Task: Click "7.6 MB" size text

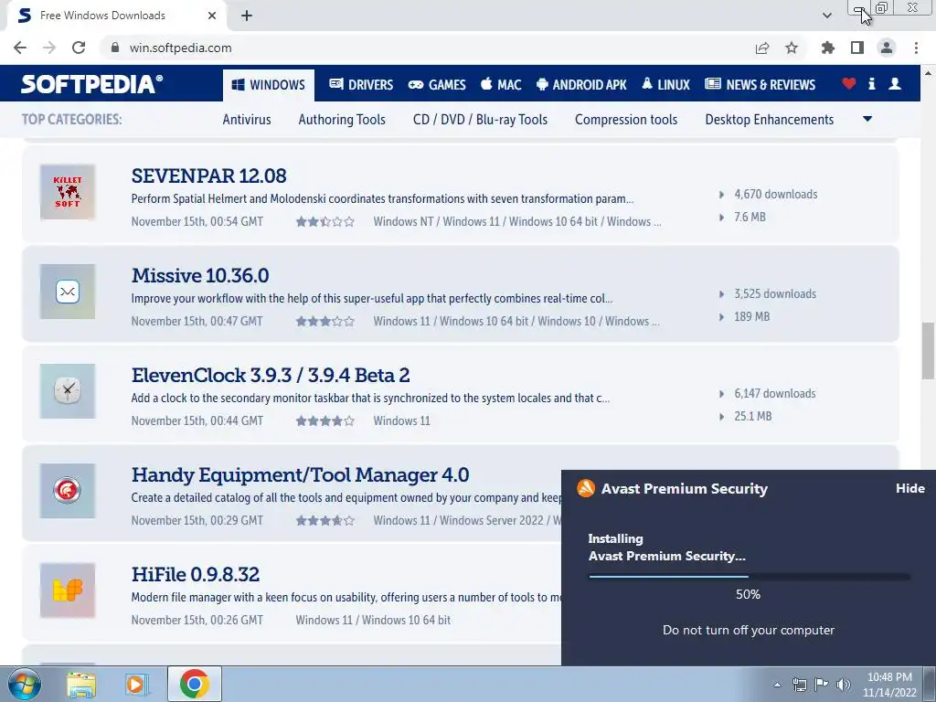Action: pos(750,217)
